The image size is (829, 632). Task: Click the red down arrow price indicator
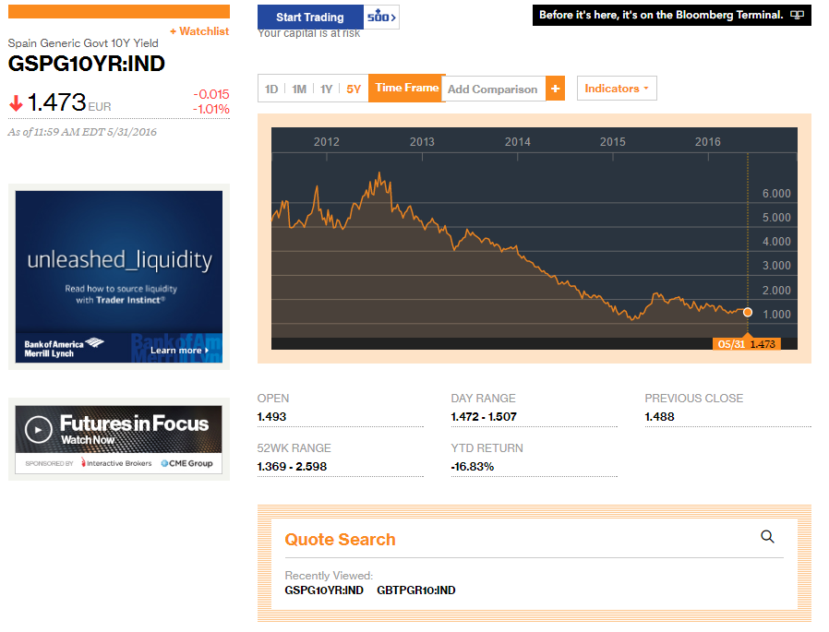tap(16, 103)
